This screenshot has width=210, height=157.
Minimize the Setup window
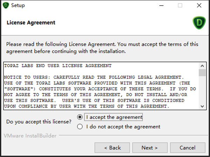161,6
